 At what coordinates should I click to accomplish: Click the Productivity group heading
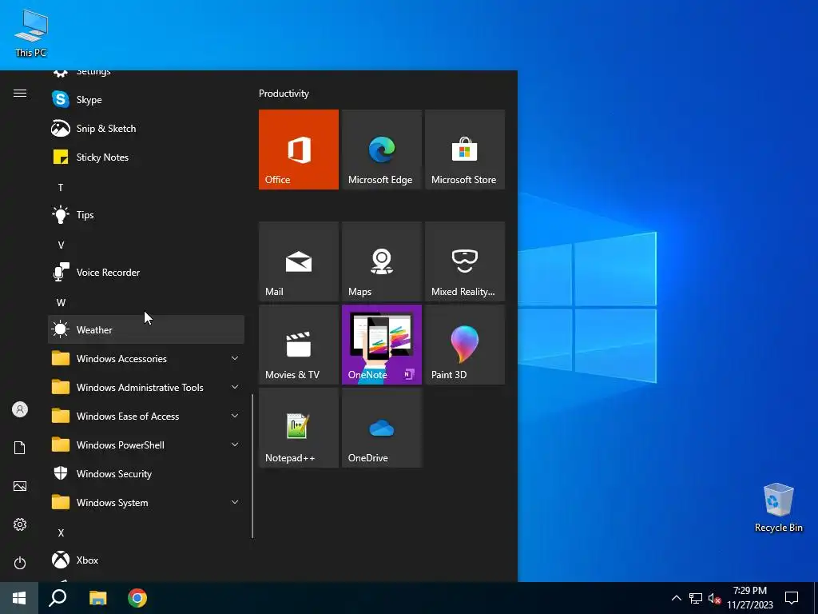click(284, 94)
